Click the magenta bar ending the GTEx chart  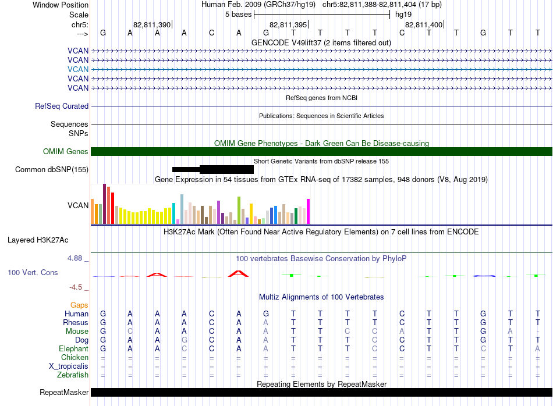coord(309,212)
